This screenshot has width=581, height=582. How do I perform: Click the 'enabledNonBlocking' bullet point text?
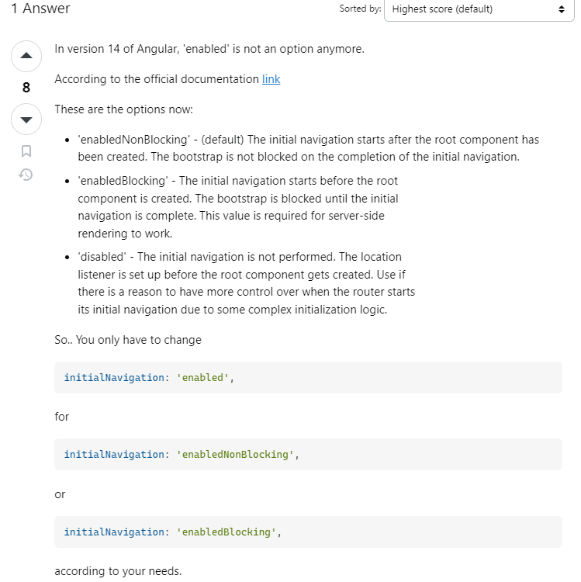(x=308, y=148)
